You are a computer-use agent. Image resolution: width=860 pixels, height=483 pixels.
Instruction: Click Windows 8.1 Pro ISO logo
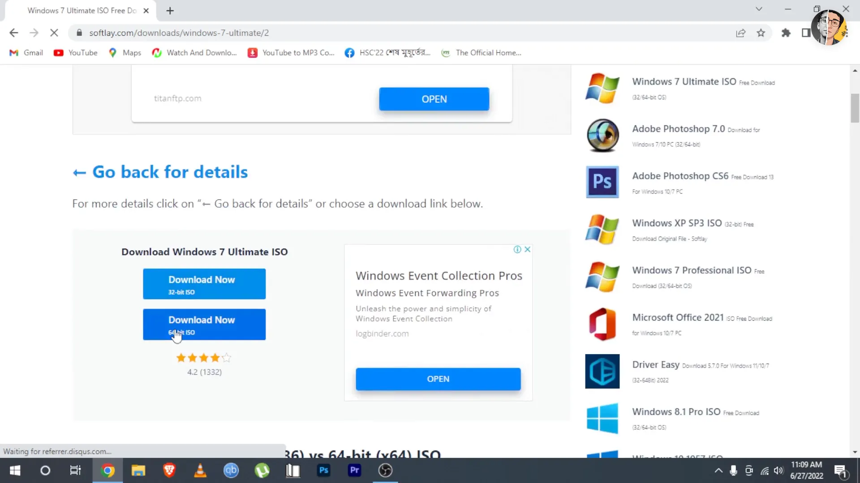tap(602, 419)
